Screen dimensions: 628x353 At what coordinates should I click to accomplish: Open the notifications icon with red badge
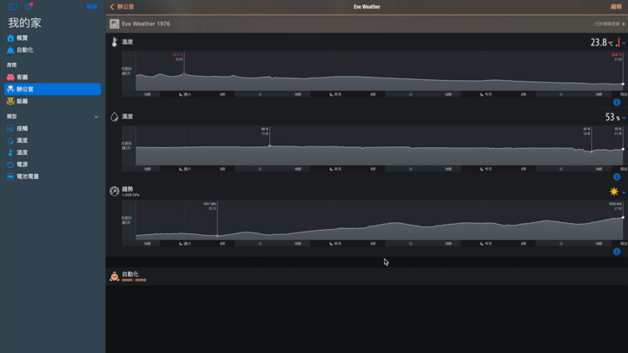pos(28,7)
